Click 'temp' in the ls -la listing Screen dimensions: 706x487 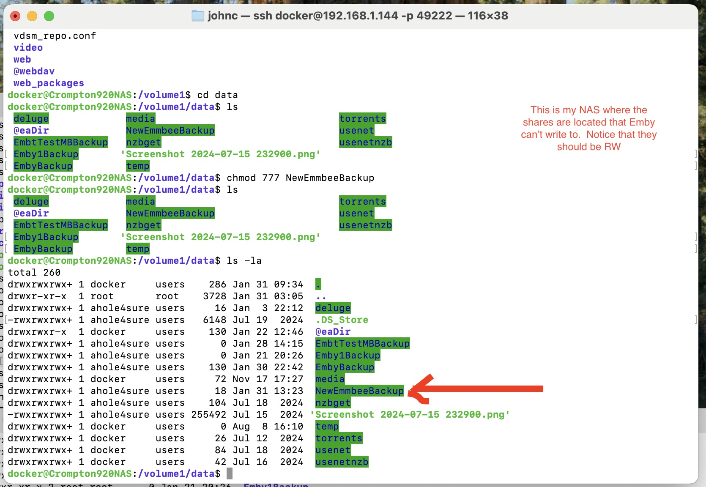[x=327, y=427]
